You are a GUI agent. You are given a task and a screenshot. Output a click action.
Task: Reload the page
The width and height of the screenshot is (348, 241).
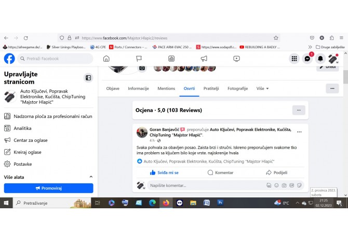(26, 38)
